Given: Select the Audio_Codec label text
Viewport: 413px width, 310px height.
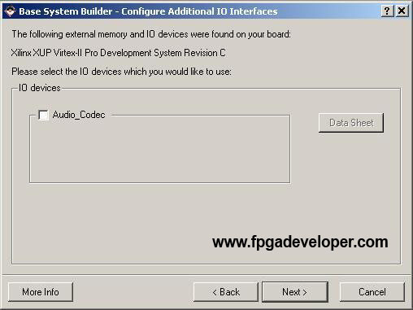Looking at the screenshot, I should [x=79, y=115].
